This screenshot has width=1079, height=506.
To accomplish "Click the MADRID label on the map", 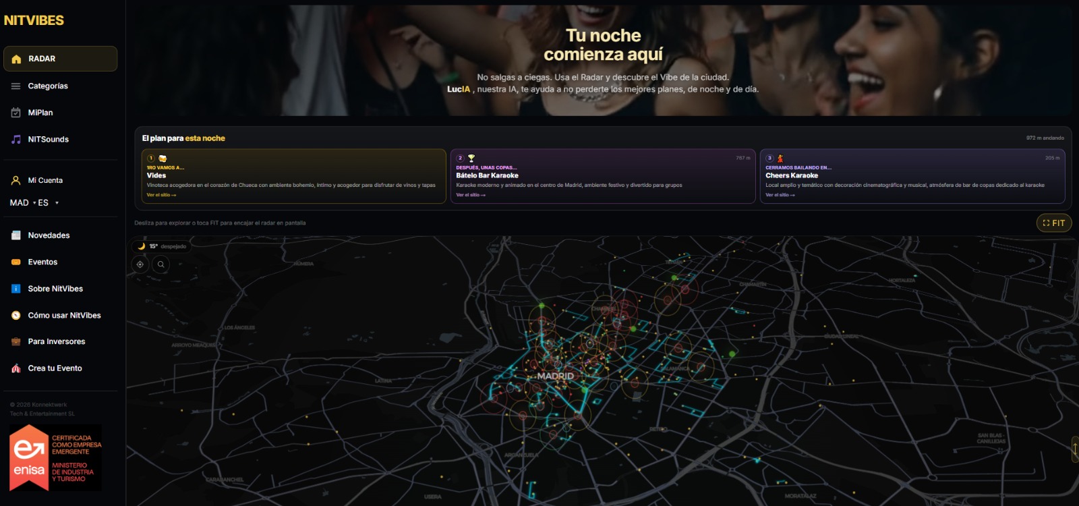I will point(555,376).
